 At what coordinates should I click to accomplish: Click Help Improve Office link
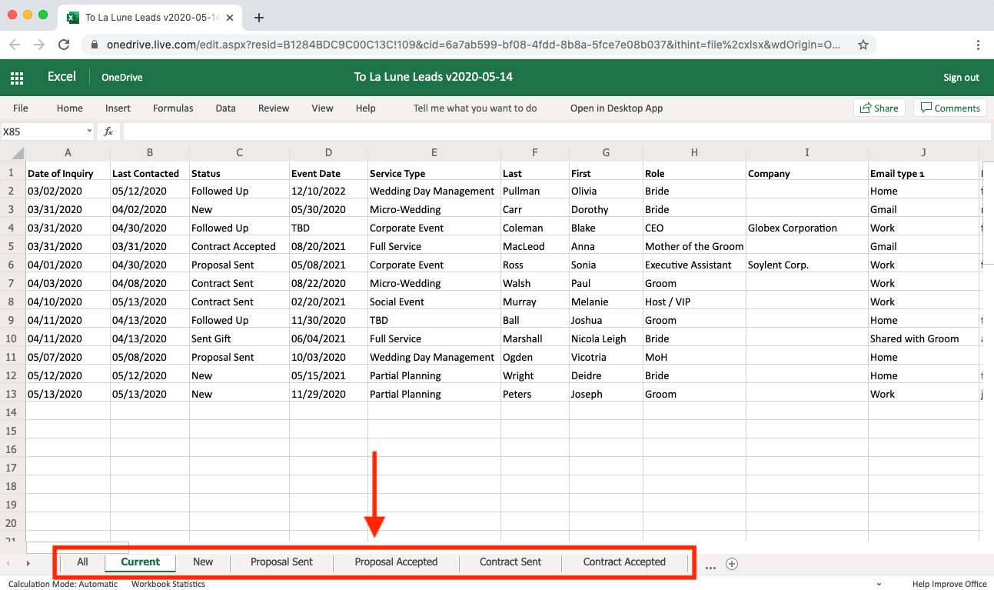click(949, 584)
